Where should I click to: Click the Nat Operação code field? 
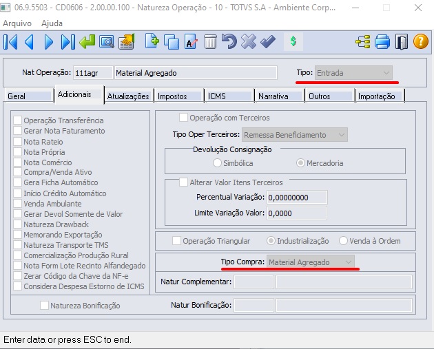click(x=93, y=73)
